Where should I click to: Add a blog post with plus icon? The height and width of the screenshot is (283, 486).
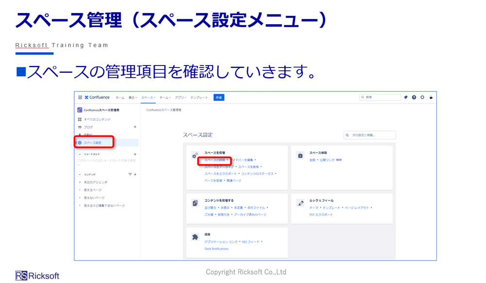135,127
